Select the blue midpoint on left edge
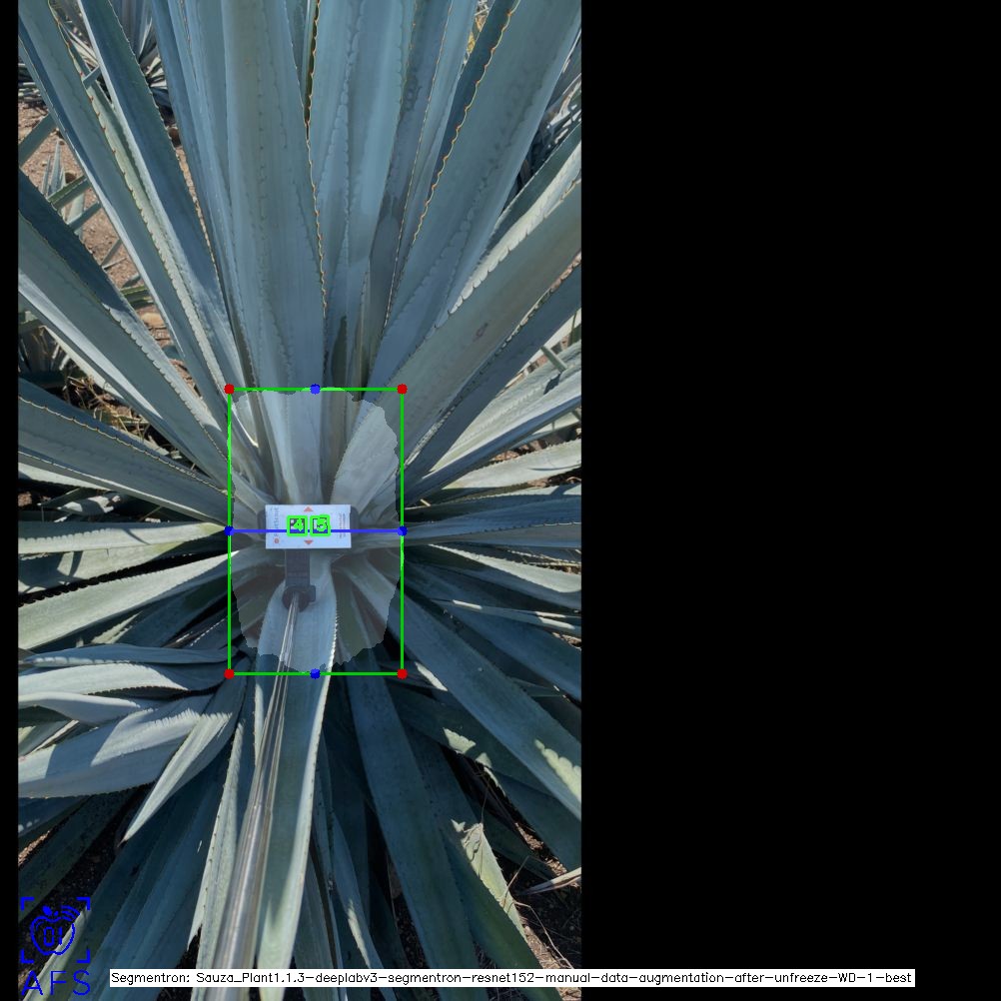 [229, 531]
